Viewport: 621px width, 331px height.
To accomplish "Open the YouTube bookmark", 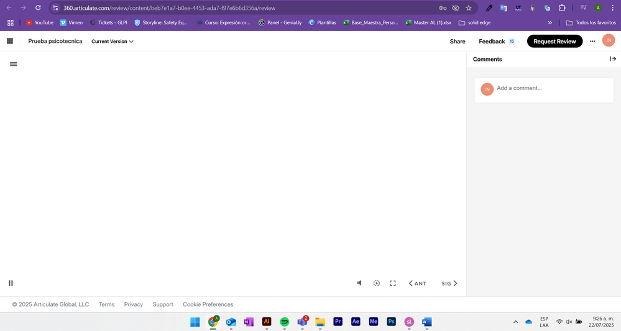I will coord(40,23).
